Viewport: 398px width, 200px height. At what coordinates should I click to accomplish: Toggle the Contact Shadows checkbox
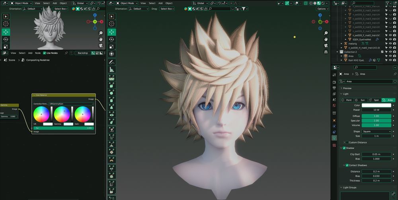[347, 165]
